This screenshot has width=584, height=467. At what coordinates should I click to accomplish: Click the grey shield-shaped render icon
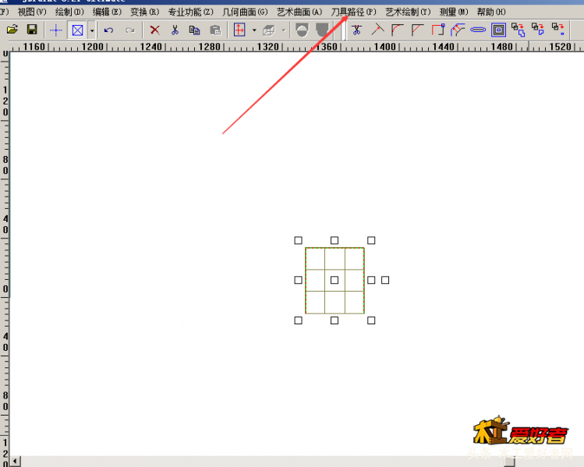pyautogui.click(x=322, y=30)
